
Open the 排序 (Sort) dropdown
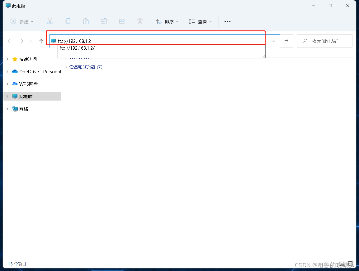coord(167,21)
